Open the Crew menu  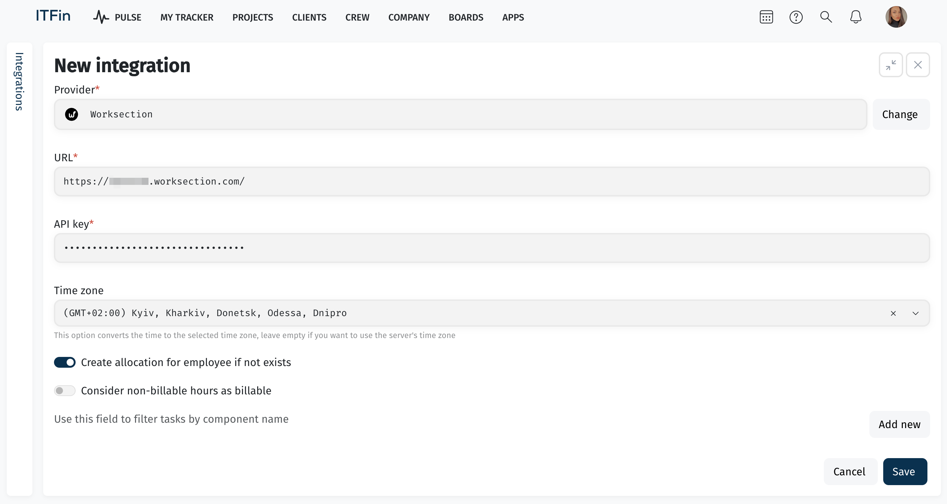click(x=357, y=17)
